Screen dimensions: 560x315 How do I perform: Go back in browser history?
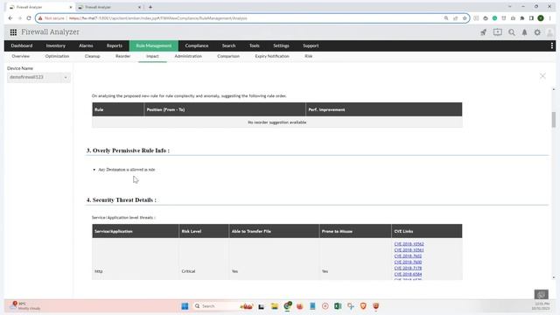click(x=10, y=18)
